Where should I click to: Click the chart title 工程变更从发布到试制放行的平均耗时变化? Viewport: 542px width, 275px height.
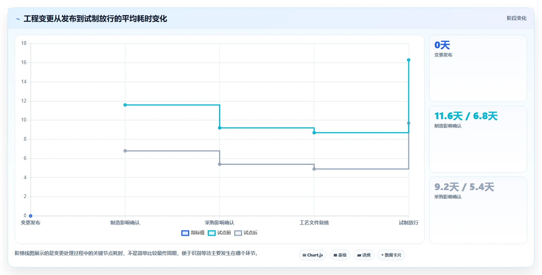point(95,19)
